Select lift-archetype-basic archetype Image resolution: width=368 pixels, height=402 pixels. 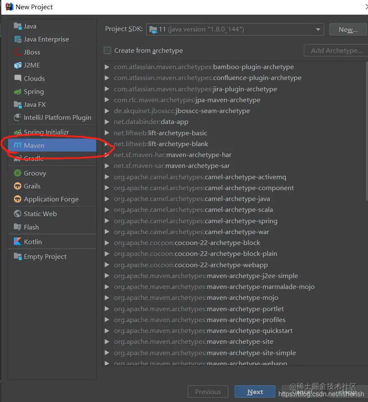click(x=160, y=133)
